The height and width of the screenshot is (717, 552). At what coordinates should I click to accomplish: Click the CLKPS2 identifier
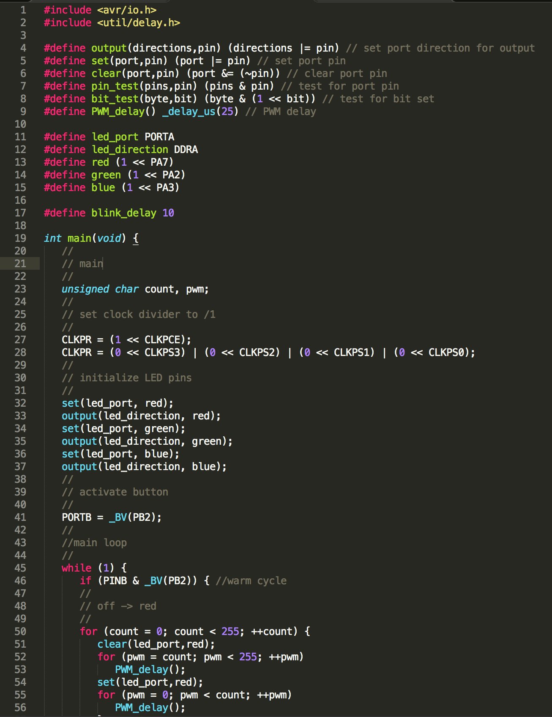pyautogui.click(x=257, y=353)
